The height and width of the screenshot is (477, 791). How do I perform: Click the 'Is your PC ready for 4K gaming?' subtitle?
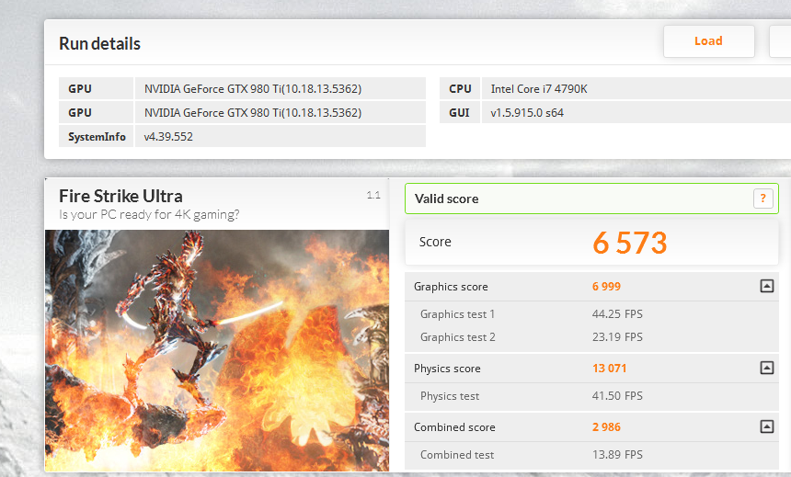click(x=149, y=215)
